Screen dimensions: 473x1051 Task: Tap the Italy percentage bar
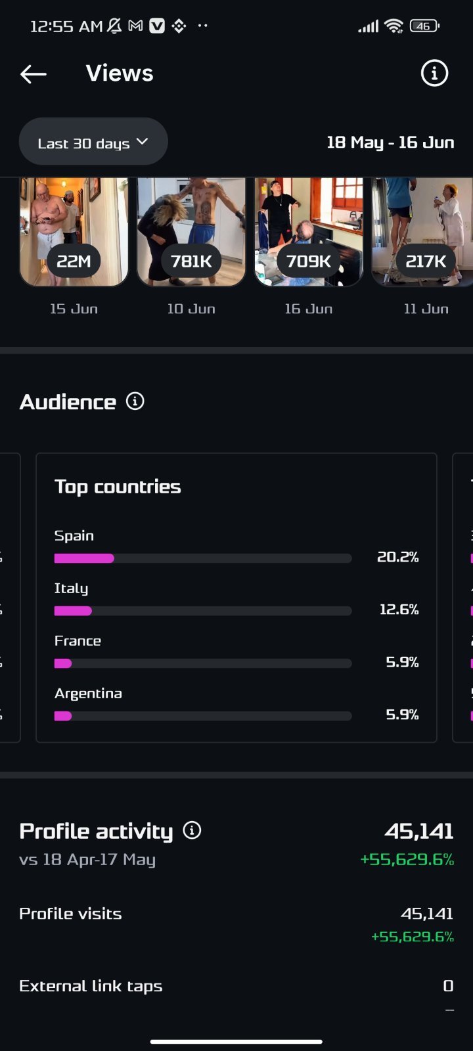point(203,611)
